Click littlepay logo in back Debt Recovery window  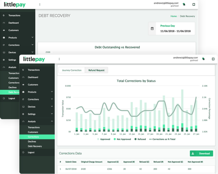tap(15, 4)
